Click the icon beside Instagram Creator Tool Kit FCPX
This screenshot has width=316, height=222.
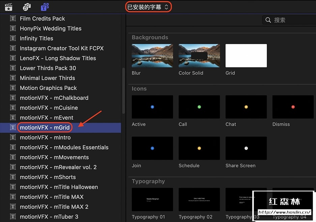click(13, 48)
